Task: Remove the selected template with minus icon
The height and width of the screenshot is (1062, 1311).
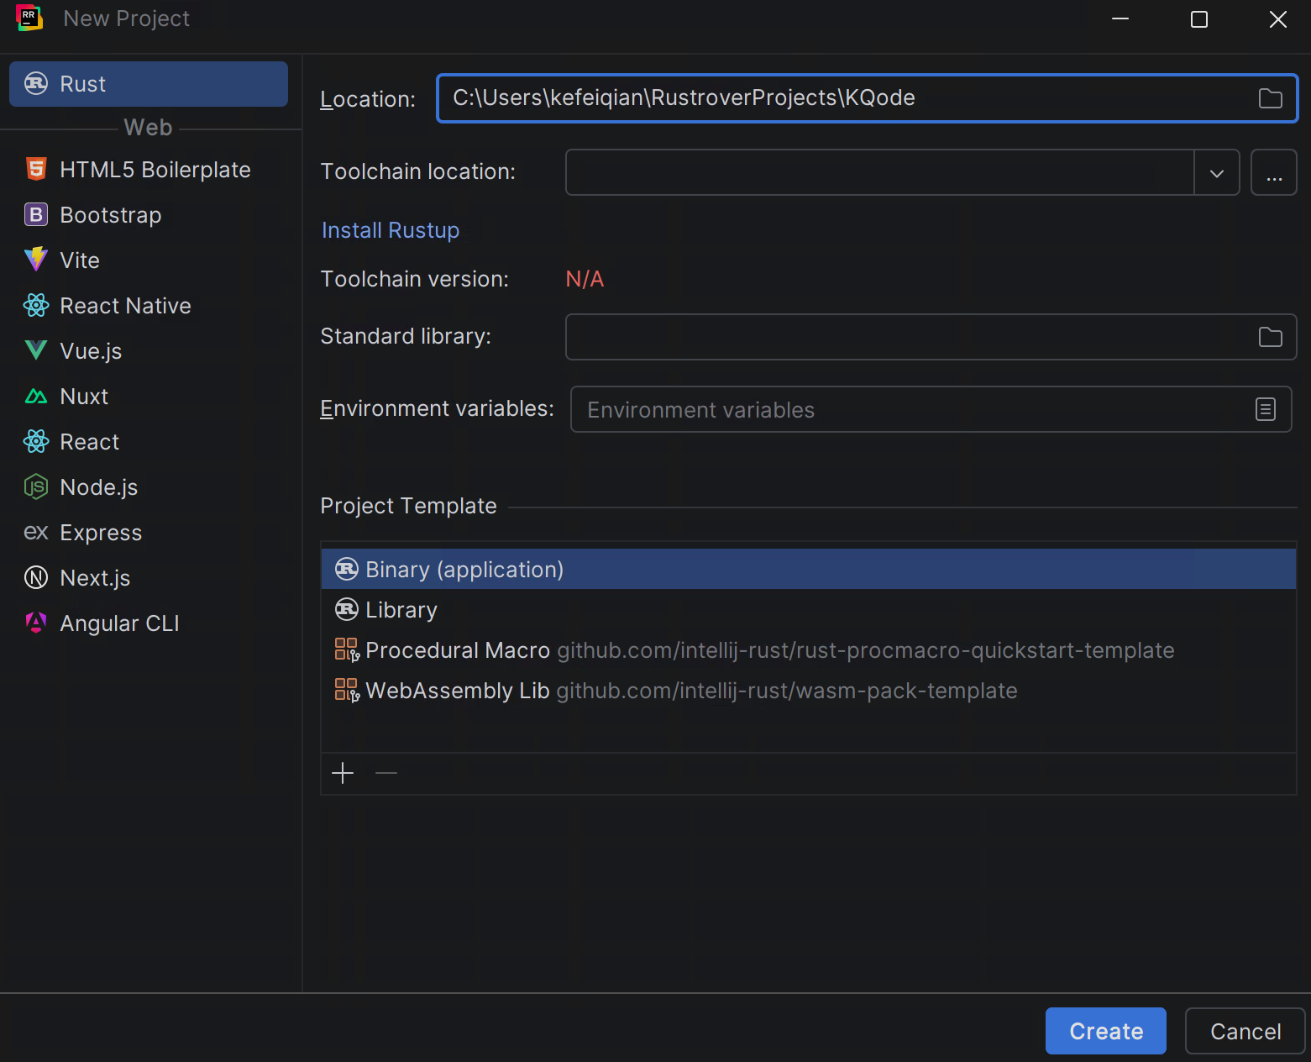Action: pos(386,773)
